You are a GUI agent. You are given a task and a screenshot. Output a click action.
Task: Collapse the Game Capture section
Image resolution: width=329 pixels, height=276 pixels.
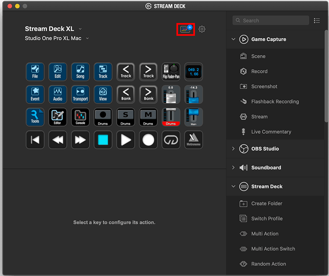pos(234,39)
